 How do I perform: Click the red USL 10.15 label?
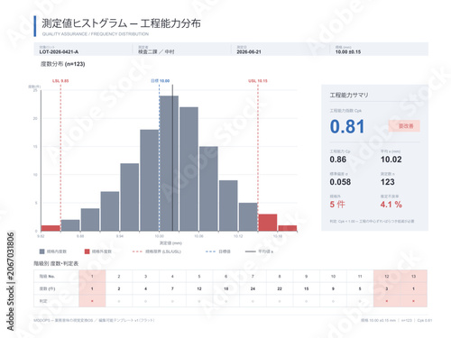coord(258,81)
